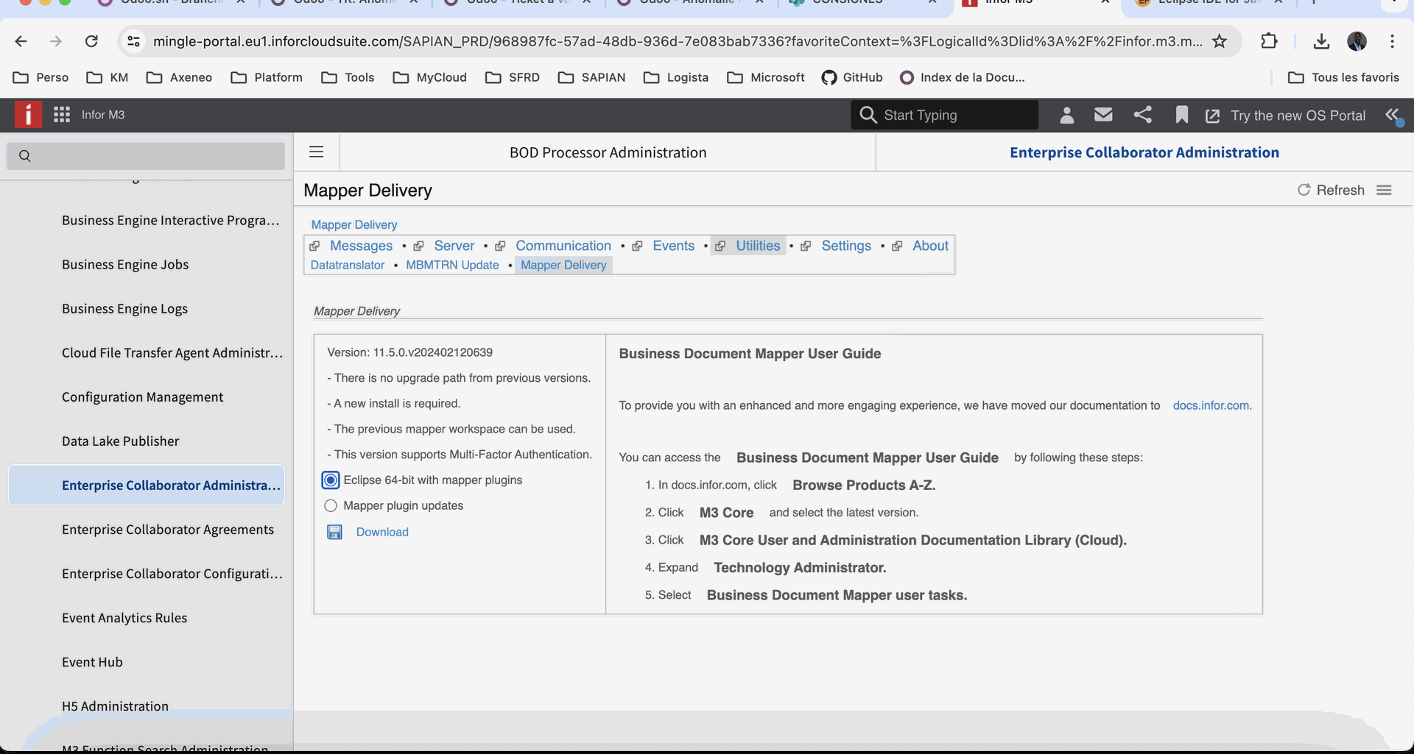1414x754 pixels.
Task: Click browser back arrow
Action: pos(21,41)
